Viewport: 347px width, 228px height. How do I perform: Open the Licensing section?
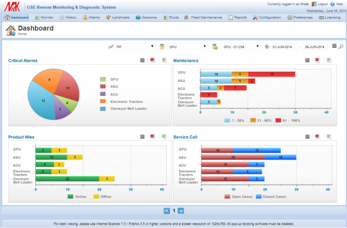click(x=330, y=17)
